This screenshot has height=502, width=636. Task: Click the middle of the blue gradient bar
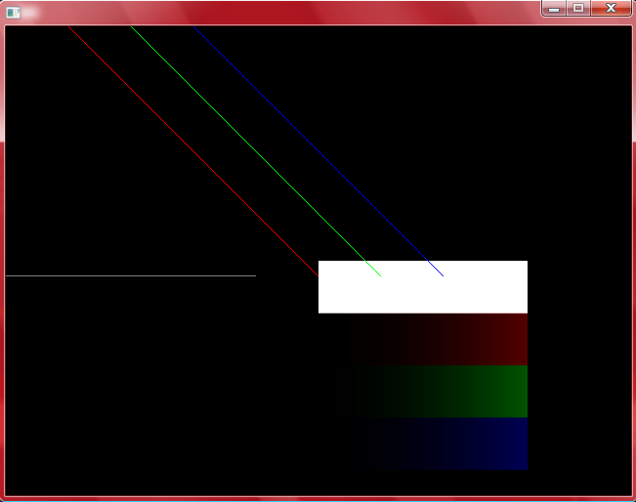click(x=423, y=443)
